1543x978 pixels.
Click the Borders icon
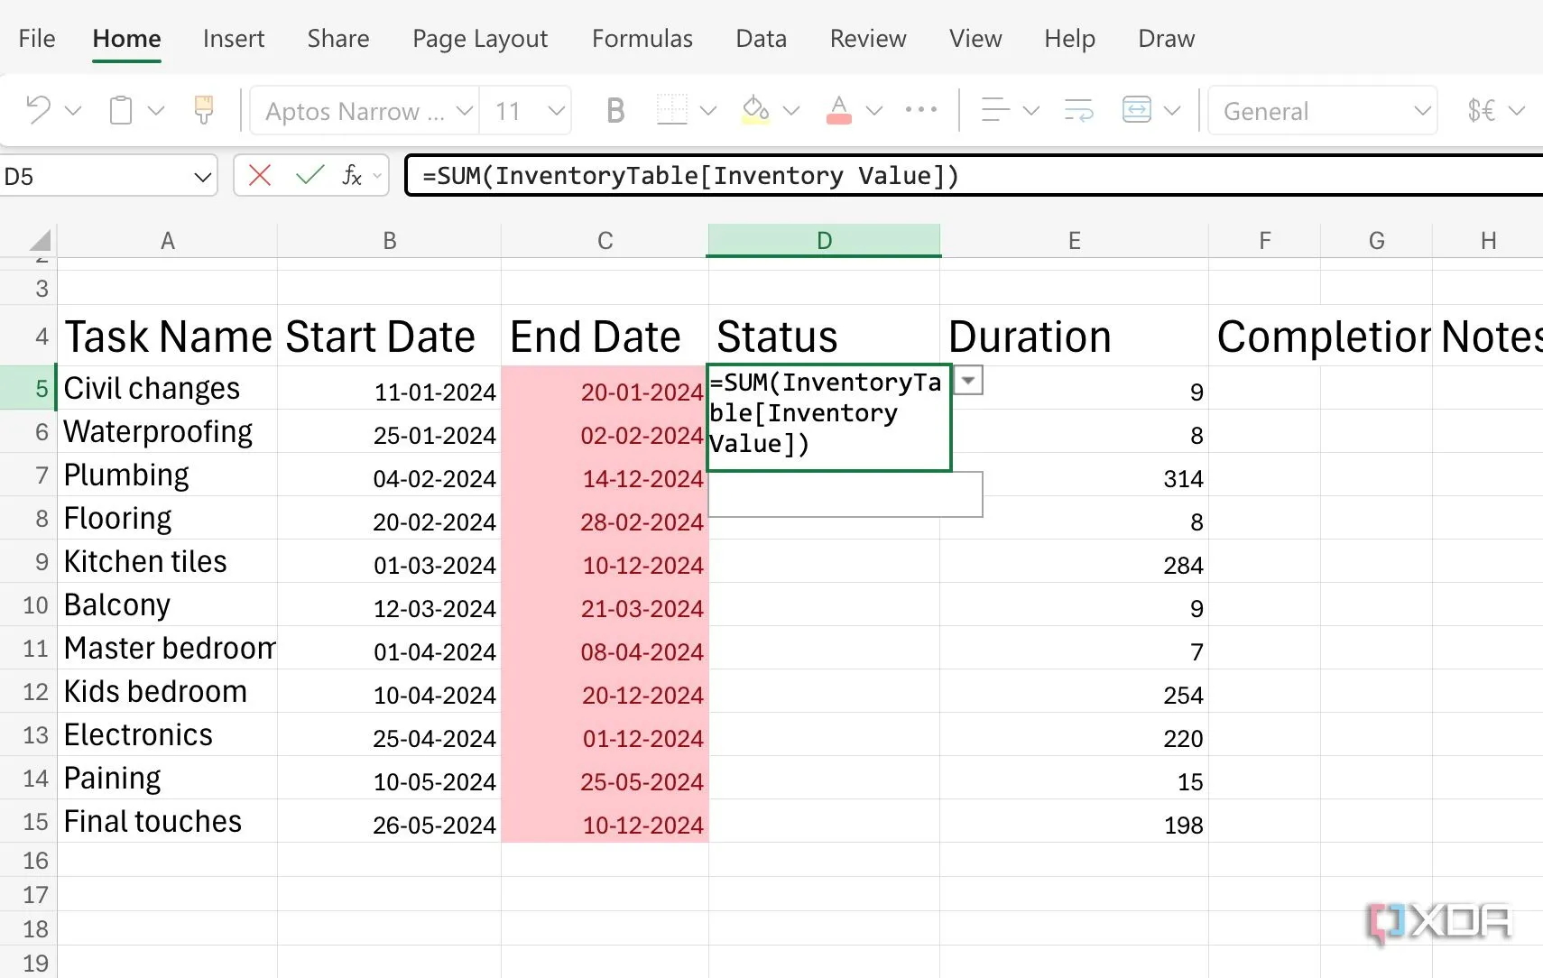(x=671, y=110)
